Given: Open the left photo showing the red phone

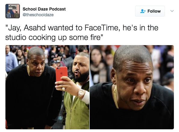Looking at the screenshot, I should point(47,87).
